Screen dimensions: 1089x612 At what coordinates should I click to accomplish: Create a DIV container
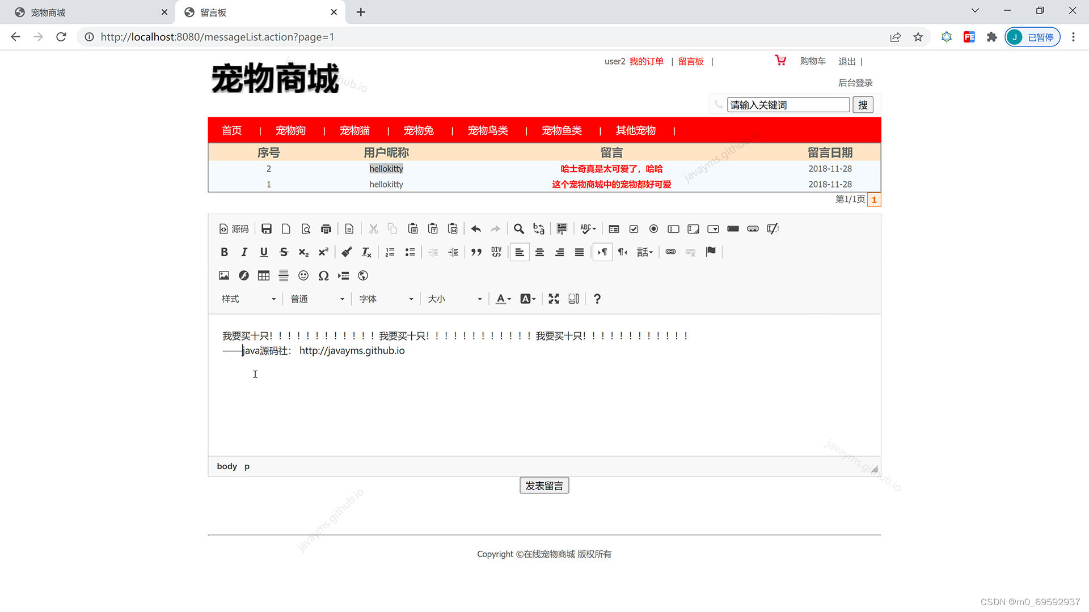click(496, 252)
